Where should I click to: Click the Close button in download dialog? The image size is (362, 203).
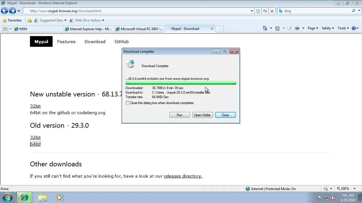point(225,115)
